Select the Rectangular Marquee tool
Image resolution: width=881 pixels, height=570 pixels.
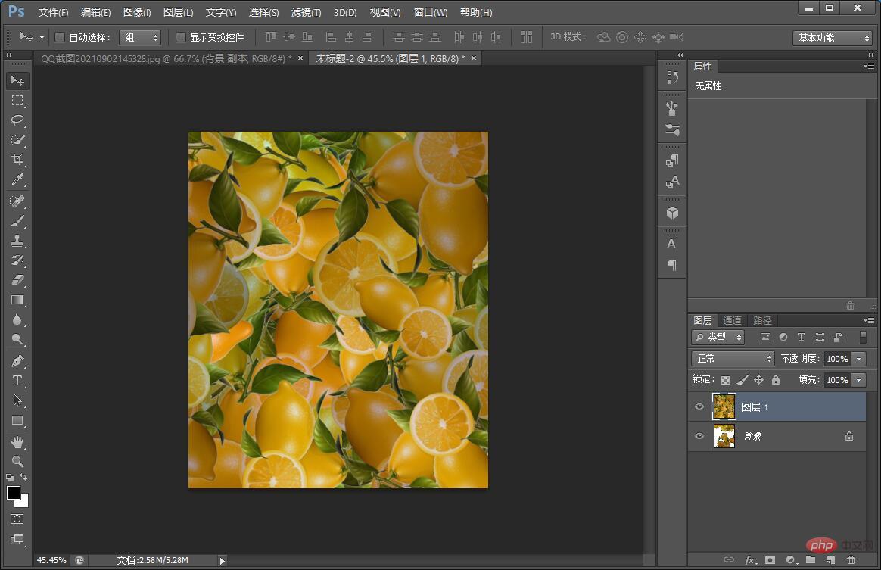[17, 101]
